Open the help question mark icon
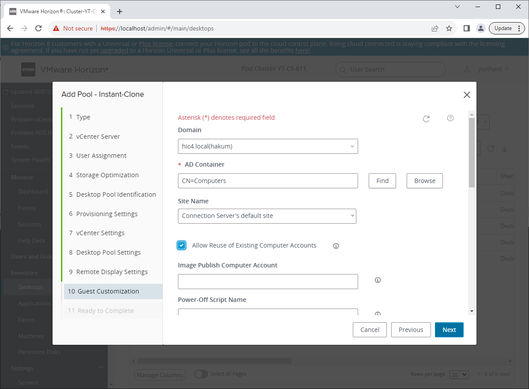Viewport: 529px width, 389px height. [450, 118]
